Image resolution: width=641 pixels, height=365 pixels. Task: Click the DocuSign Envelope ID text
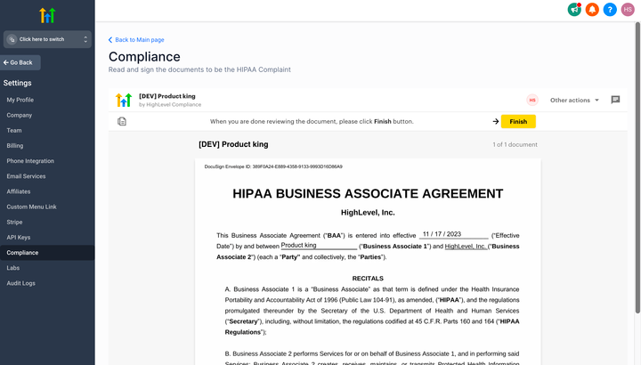[273, 166]
